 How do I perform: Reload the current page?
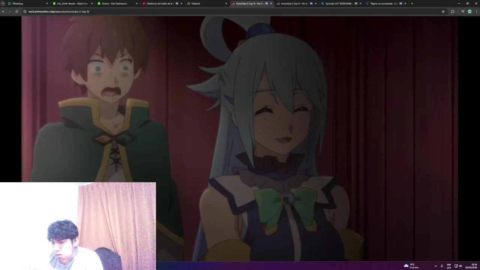tap(16, 12)
